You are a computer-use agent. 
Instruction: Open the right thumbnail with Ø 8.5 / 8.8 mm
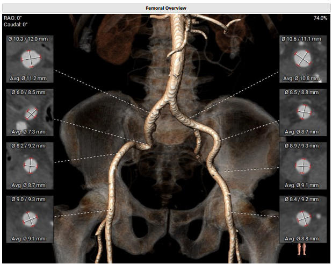tap(304, 112)
